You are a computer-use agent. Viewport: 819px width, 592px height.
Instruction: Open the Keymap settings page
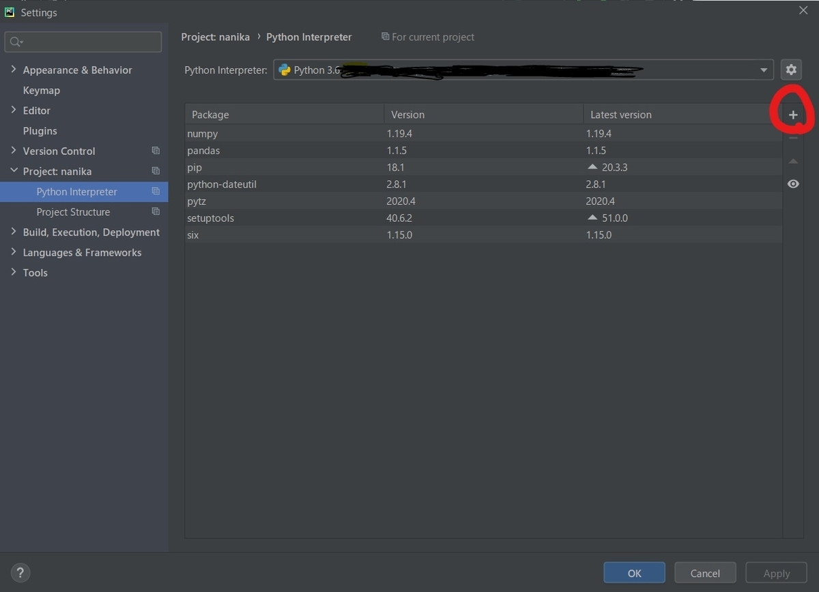[42, 90]
